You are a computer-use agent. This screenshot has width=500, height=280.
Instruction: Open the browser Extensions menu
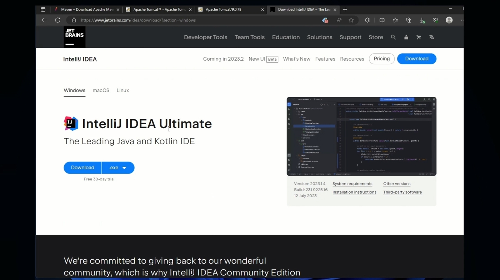[x=367, y=20]
